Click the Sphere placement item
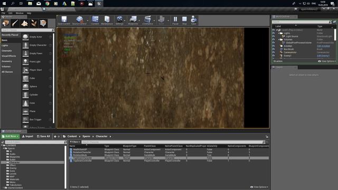 coord(37,87)
